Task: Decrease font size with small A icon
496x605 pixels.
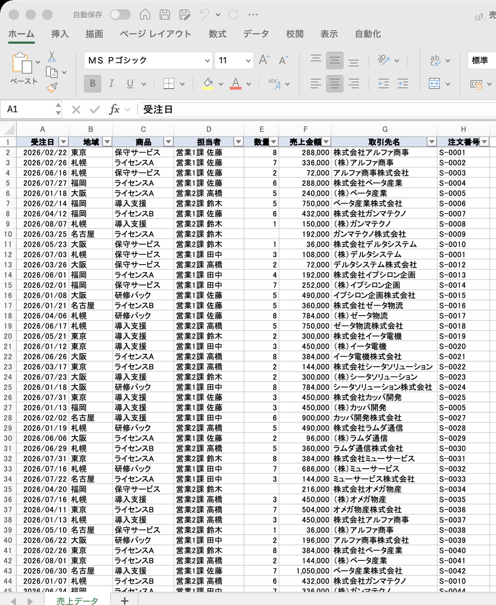Action: (x=284, y=60)
